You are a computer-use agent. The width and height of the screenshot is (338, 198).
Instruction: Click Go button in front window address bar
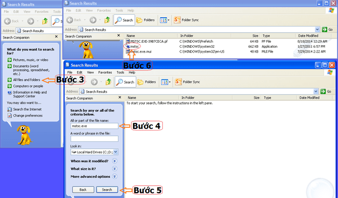[x=326, y=91]
